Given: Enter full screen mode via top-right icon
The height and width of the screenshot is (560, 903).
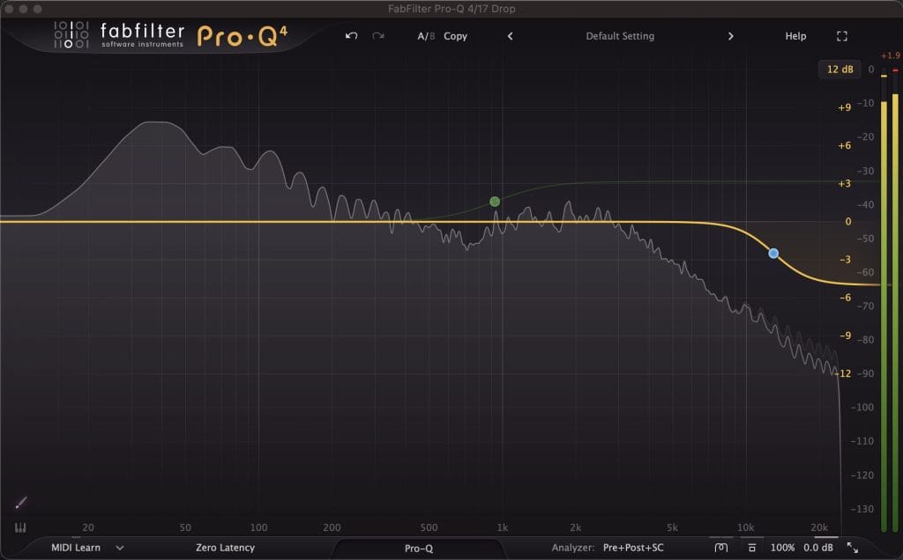Looking at the screenshot, I should (x=841, y=36).
